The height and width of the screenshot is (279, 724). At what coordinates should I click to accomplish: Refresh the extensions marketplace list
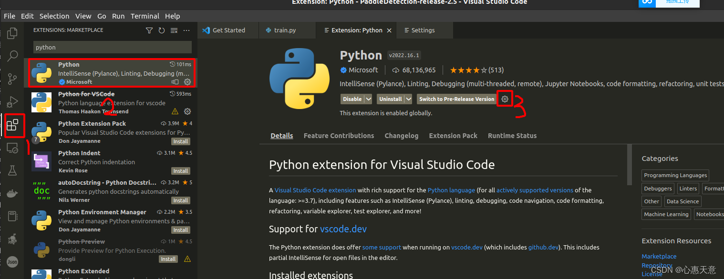(x=161, y=30)
